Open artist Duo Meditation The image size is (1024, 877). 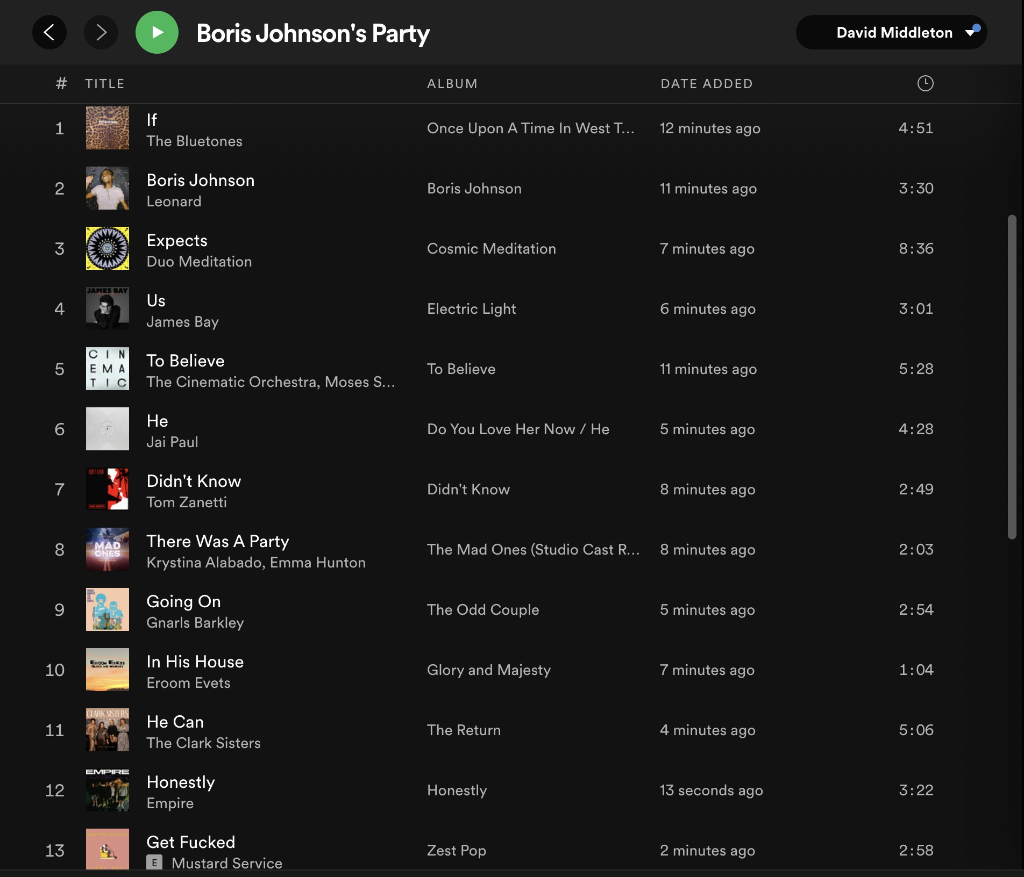[200, 262]
